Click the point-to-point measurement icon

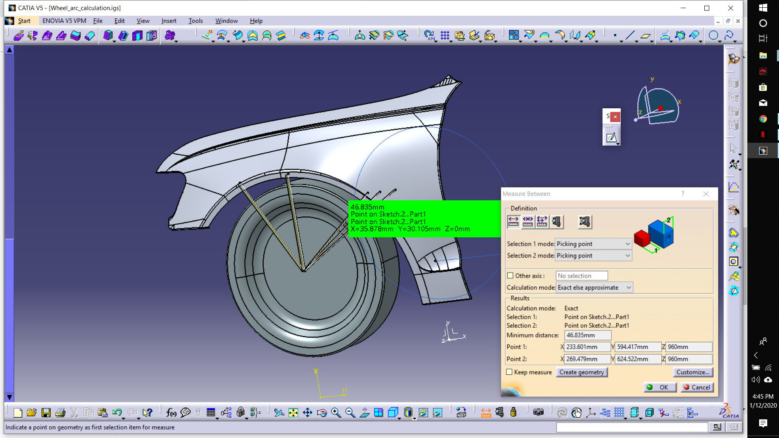pos(514,221)
